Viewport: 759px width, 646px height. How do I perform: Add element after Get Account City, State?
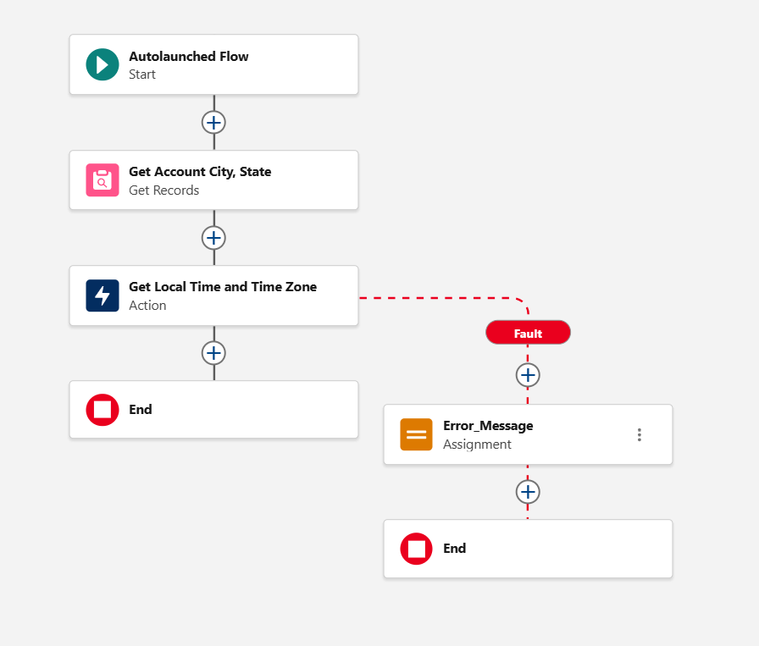[x=213, y=238]
